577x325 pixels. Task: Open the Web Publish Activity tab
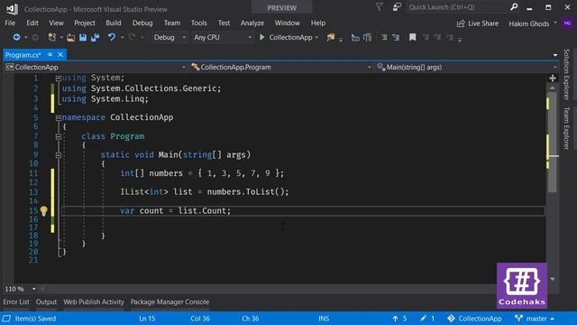pyautogui.click(x=94, y=302)
